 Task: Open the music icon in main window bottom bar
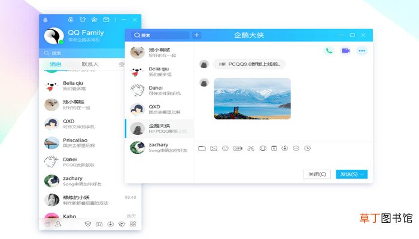(111, 224)
